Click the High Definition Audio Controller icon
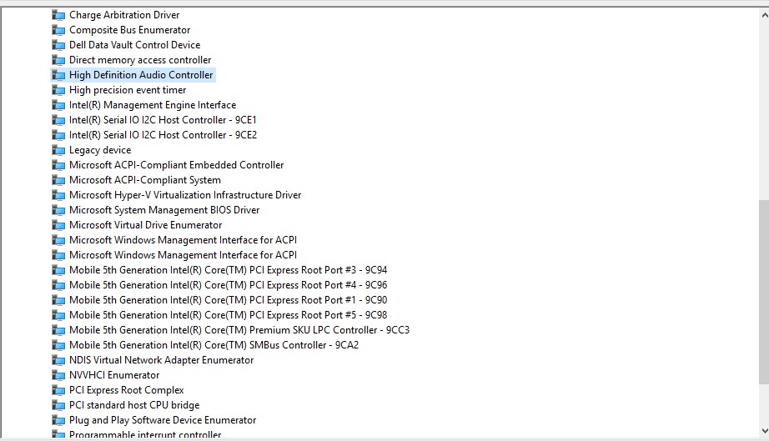769x441 pixels. (x=58, y=76)
